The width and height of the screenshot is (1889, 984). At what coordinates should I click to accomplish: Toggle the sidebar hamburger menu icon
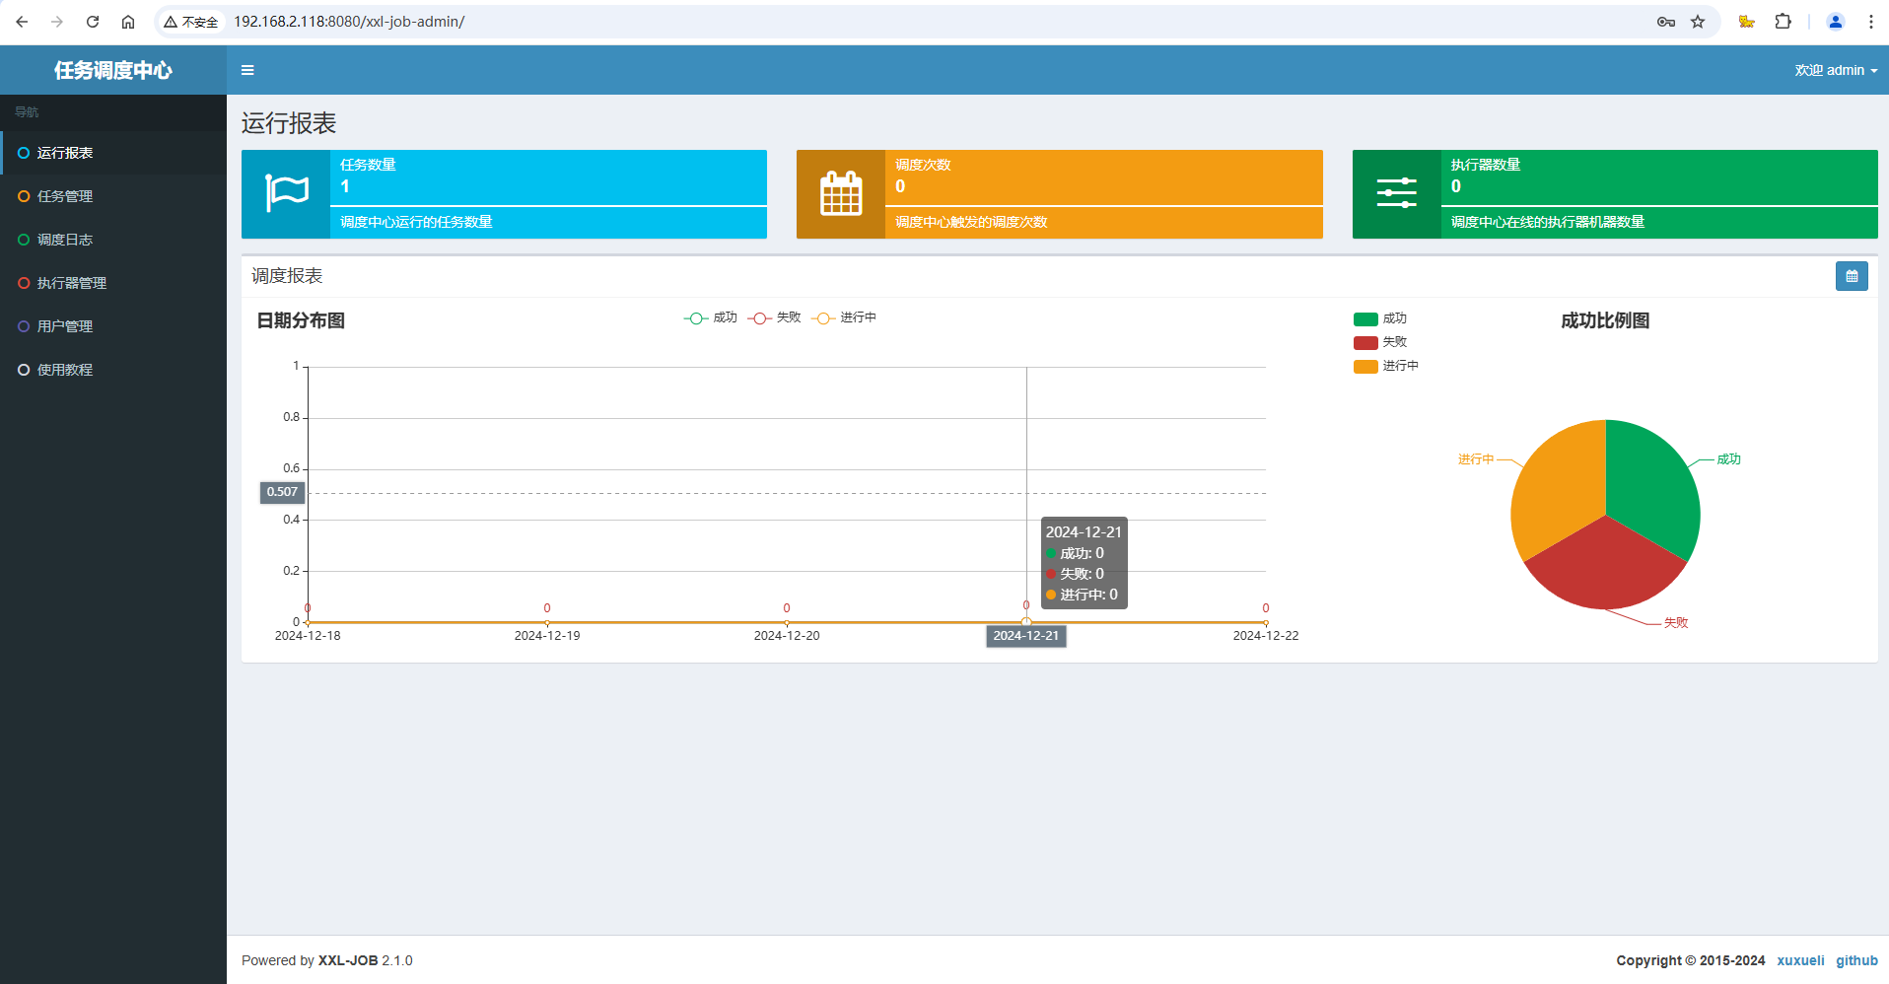tap(247, 70)
